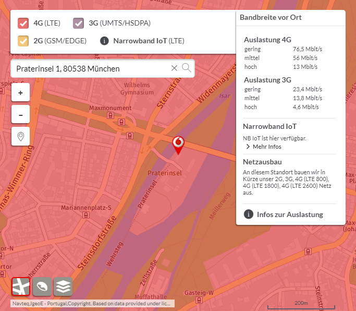This screenshot has width=356, height=311.
Task: Click the map copyright attribution text
Action: click(93, 303)
